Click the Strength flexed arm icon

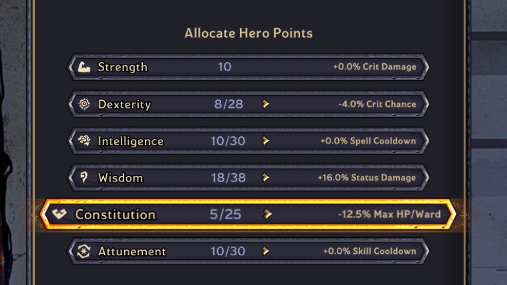[84, 67]
